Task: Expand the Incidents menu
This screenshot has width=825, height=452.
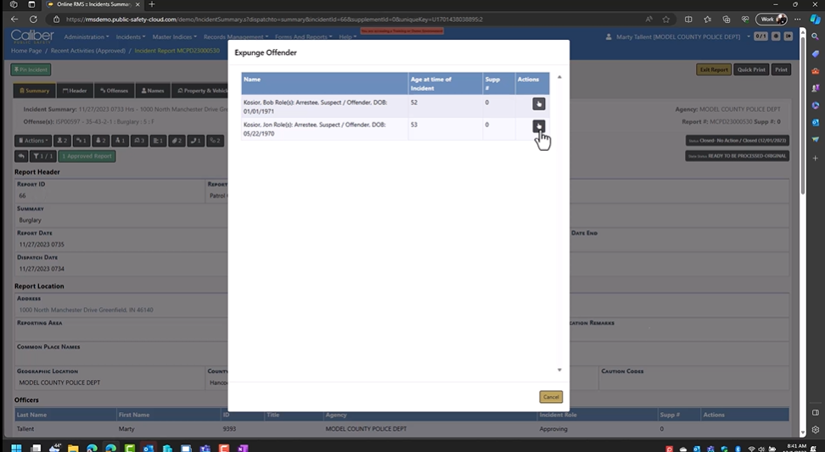Action: (132, 37)
